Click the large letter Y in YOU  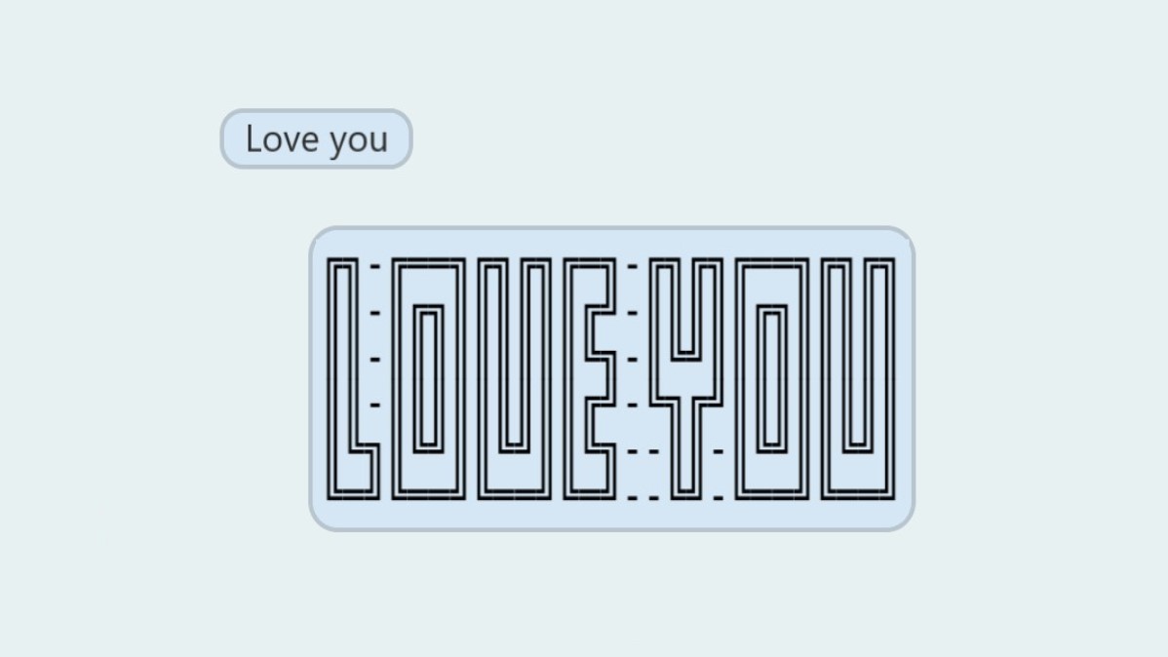pyautogui.click(x=686, y=378)
